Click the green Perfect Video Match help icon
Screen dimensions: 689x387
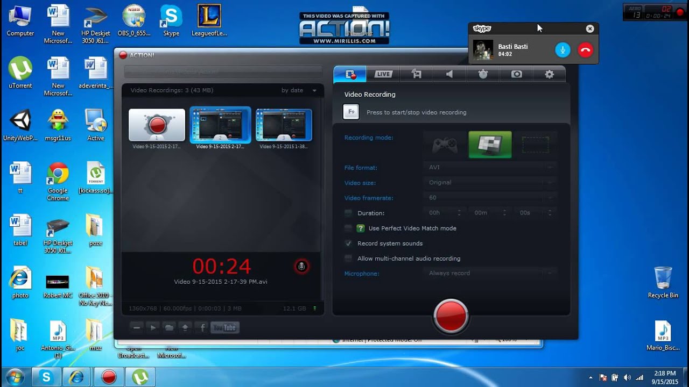(x=361, y=228)
